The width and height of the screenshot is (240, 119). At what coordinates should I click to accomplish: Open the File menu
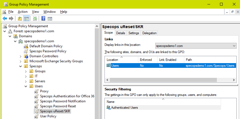tap(11, 12)
